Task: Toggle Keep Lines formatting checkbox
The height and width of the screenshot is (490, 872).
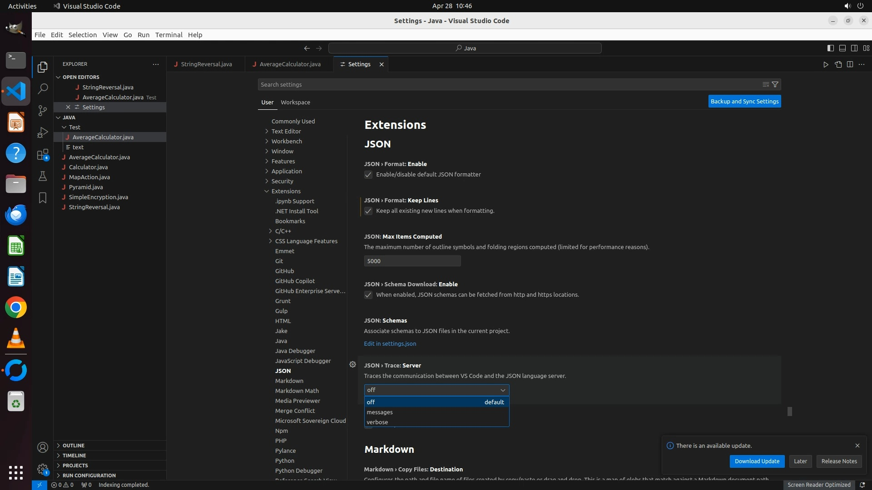Action: [x=368, y=211]
